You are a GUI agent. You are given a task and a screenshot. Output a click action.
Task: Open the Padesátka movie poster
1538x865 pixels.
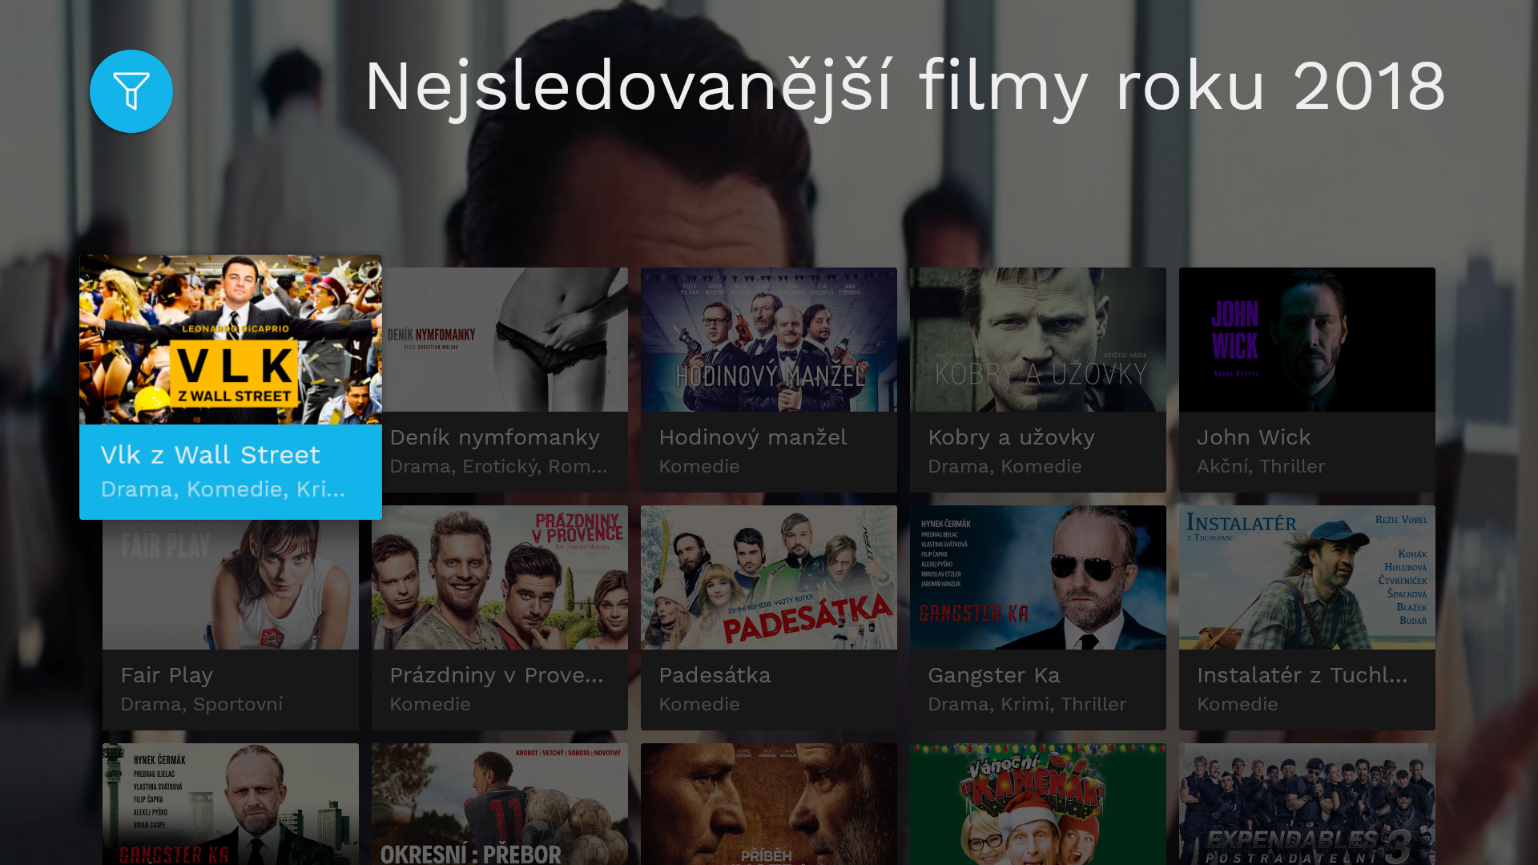coord(769,577)
